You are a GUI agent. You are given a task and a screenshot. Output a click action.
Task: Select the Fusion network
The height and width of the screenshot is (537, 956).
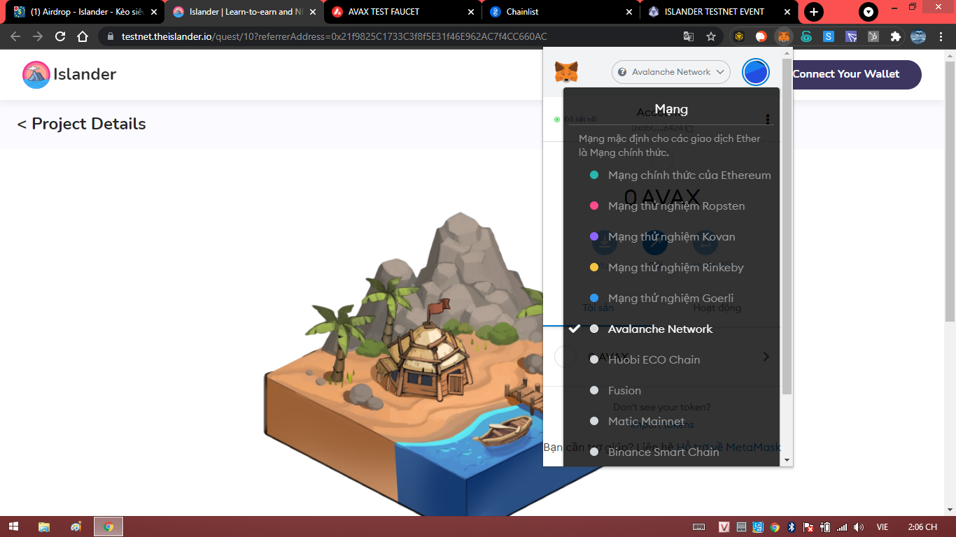[671, 391]
